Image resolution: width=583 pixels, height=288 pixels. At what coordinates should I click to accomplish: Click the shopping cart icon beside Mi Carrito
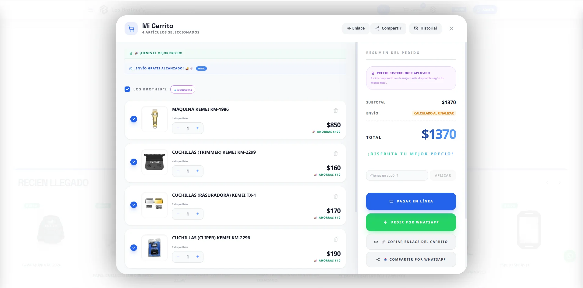131,29
